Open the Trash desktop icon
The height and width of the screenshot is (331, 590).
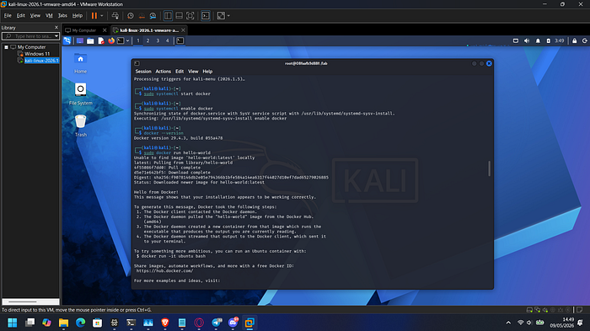(81, 125)
